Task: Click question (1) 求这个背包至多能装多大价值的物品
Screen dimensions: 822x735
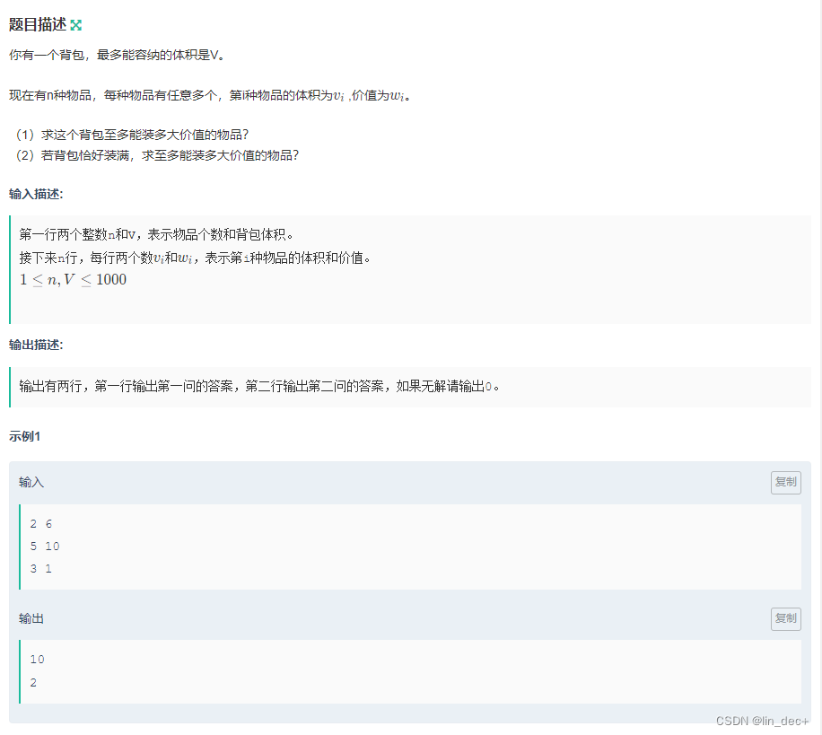Action: [x=132, y=136]
